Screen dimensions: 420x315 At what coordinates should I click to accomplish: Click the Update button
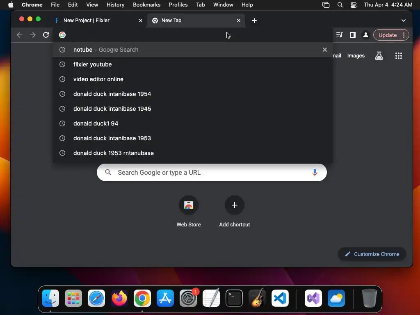click(x=387, y=35)
